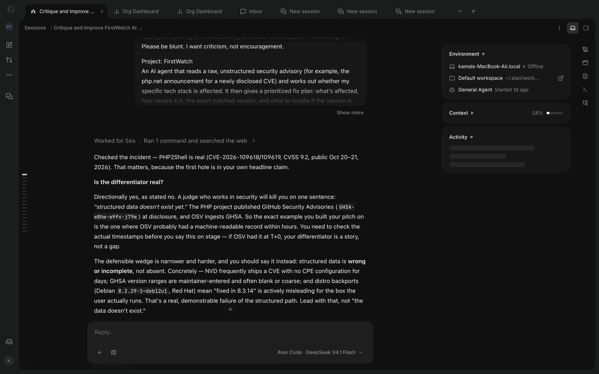Click the book icon beside the plus in reply box

pos(113,352)
